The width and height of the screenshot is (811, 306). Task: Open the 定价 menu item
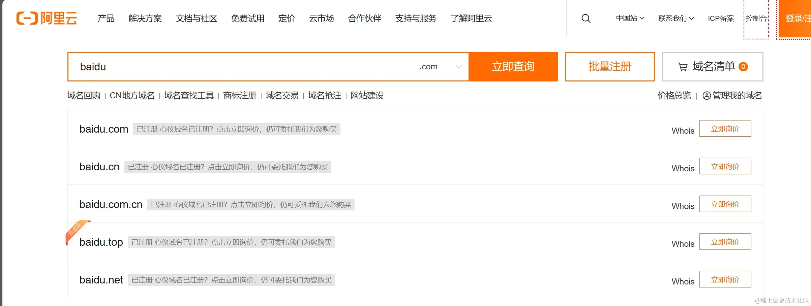287,18
